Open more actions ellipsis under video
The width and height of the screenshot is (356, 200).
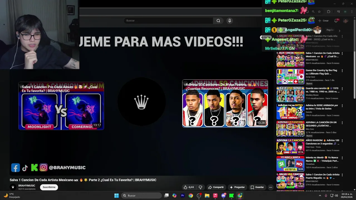click(x=270, y=187)
